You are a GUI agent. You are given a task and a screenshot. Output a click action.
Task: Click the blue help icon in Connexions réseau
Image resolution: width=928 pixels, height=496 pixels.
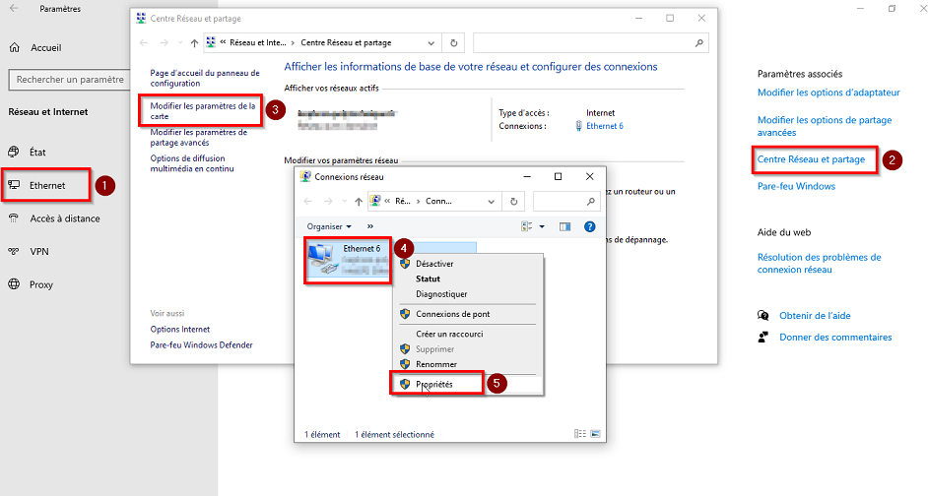coord(589,226)
